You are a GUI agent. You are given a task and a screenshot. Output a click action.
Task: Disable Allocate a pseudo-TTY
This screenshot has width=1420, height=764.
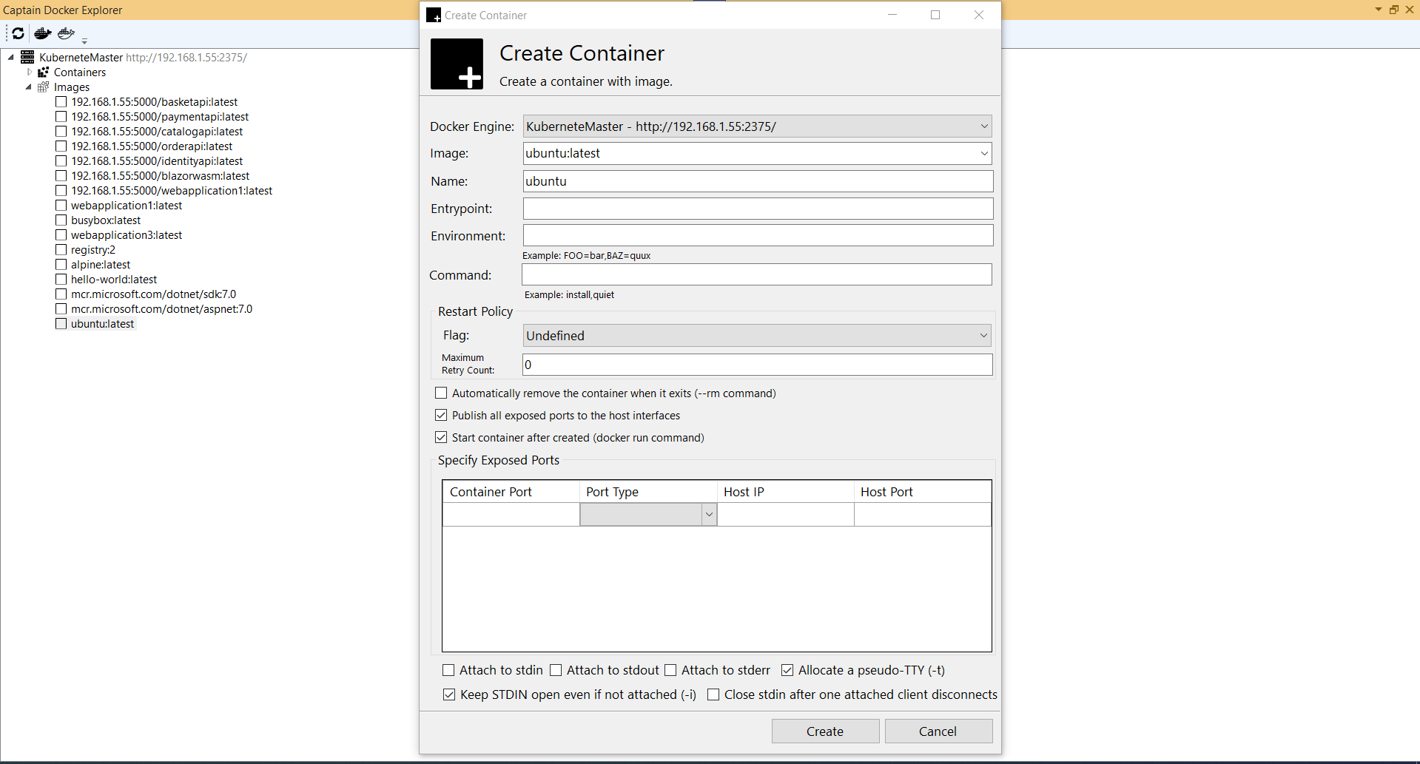click(x=787, y=670)
